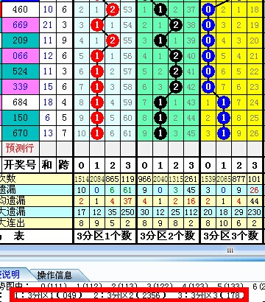Click the horizontal scrollbar grip handle
This screenshot has width=265, height=302.
[x=230, y=250]
